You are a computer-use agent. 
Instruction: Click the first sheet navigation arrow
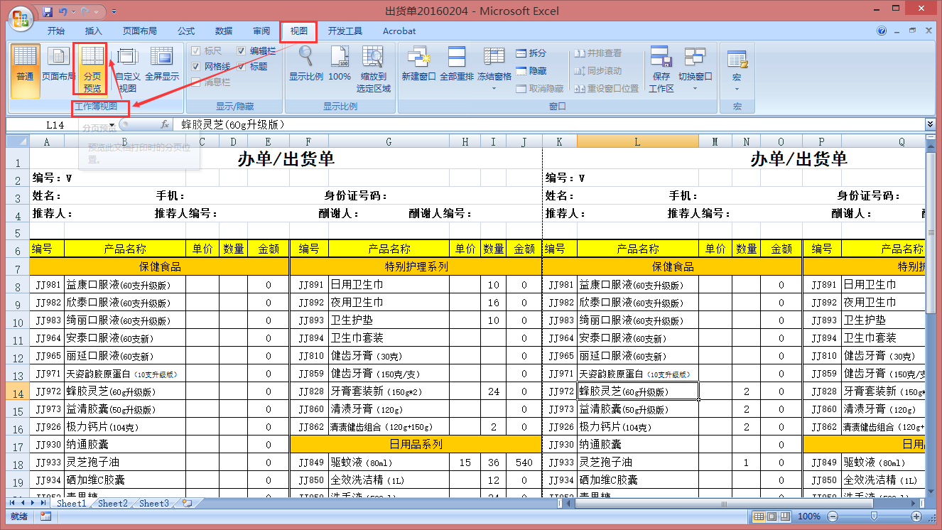click(x=12, y=503)
